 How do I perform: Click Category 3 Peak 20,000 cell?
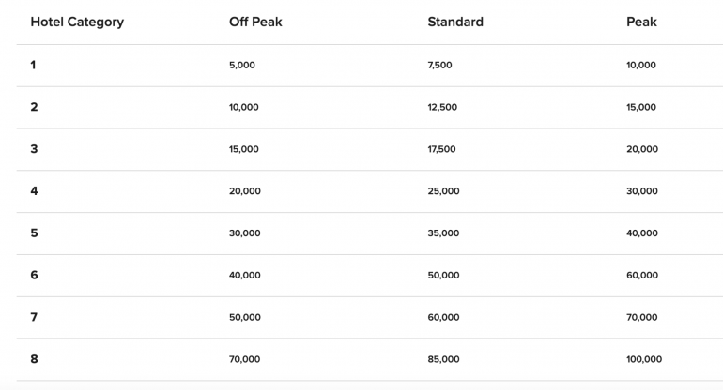(641, 149)
